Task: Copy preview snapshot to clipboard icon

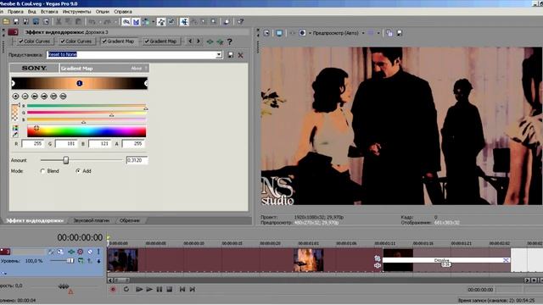Action: [389, 33]
